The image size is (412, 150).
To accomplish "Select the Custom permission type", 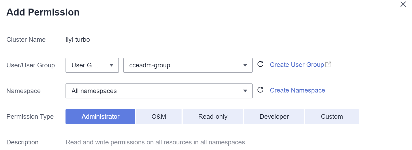I will coord(332,117).
